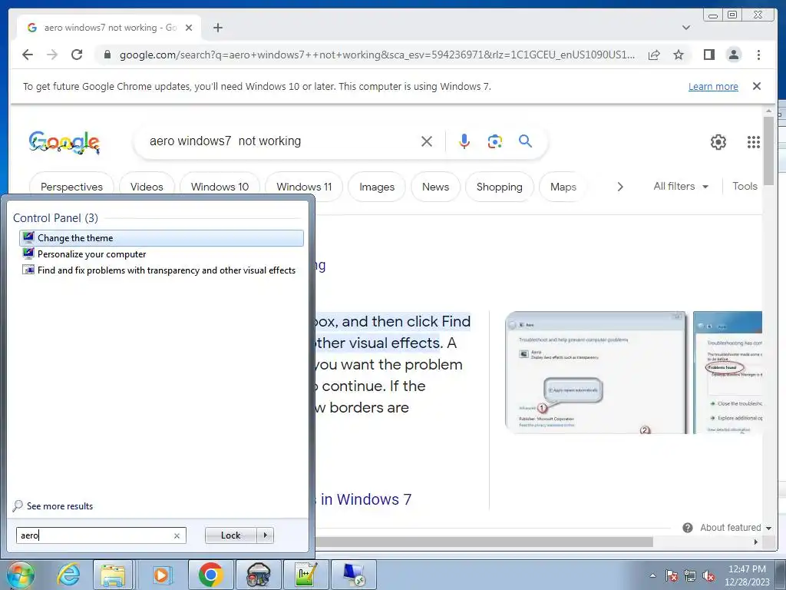The height and width of the screenshot is (590, 786).
Task: Expand the All filters dropdown
Action: [681, 186]
